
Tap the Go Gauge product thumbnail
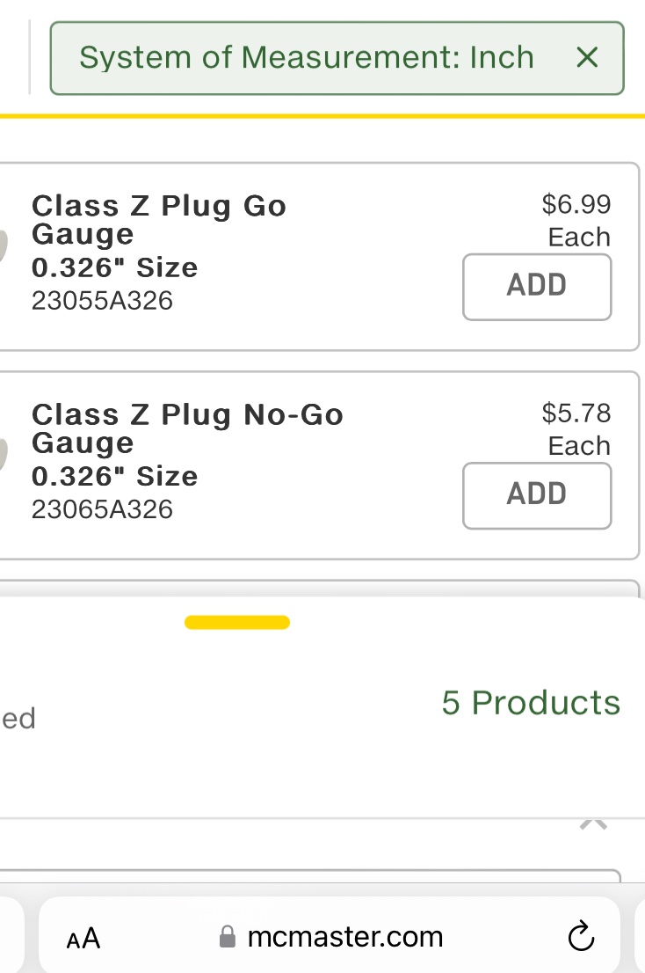(x=4, y=246)
